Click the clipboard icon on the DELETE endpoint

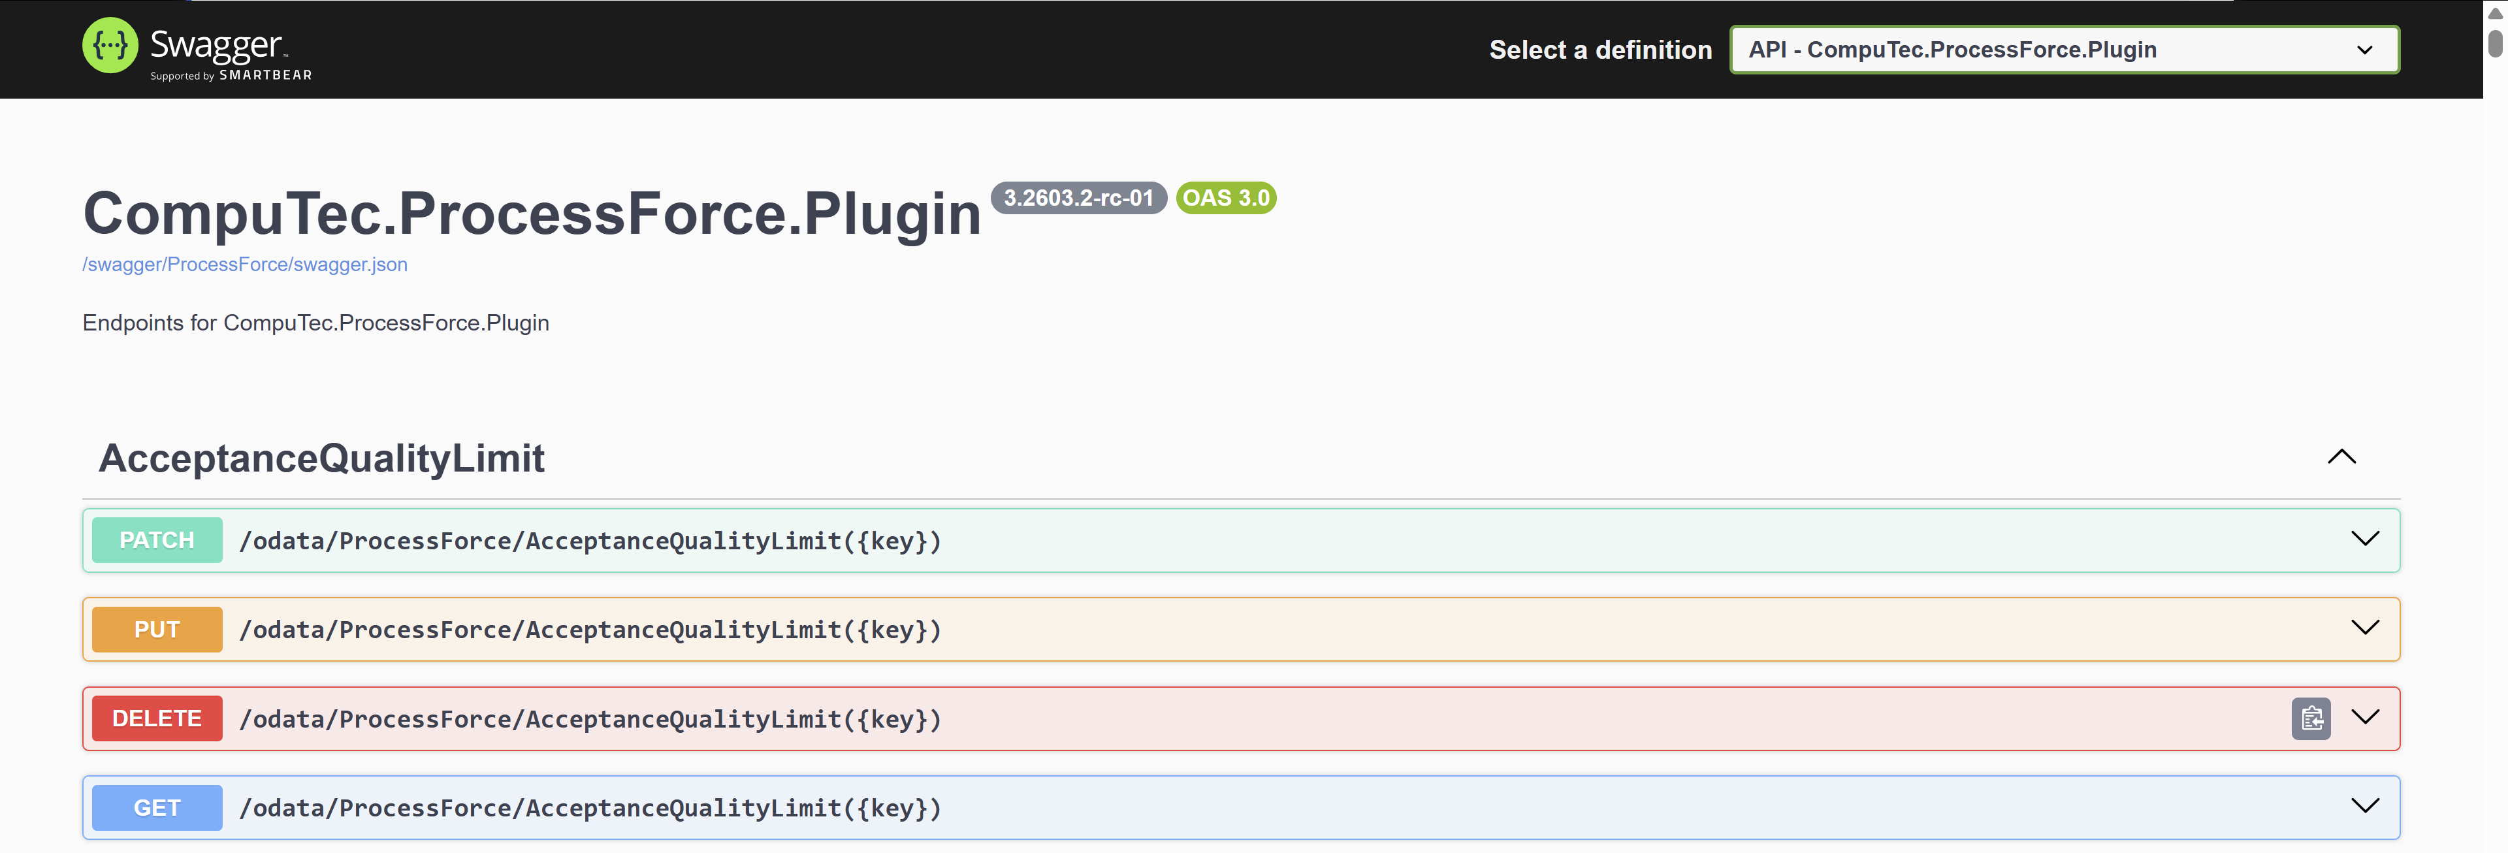click(2310, 718)
